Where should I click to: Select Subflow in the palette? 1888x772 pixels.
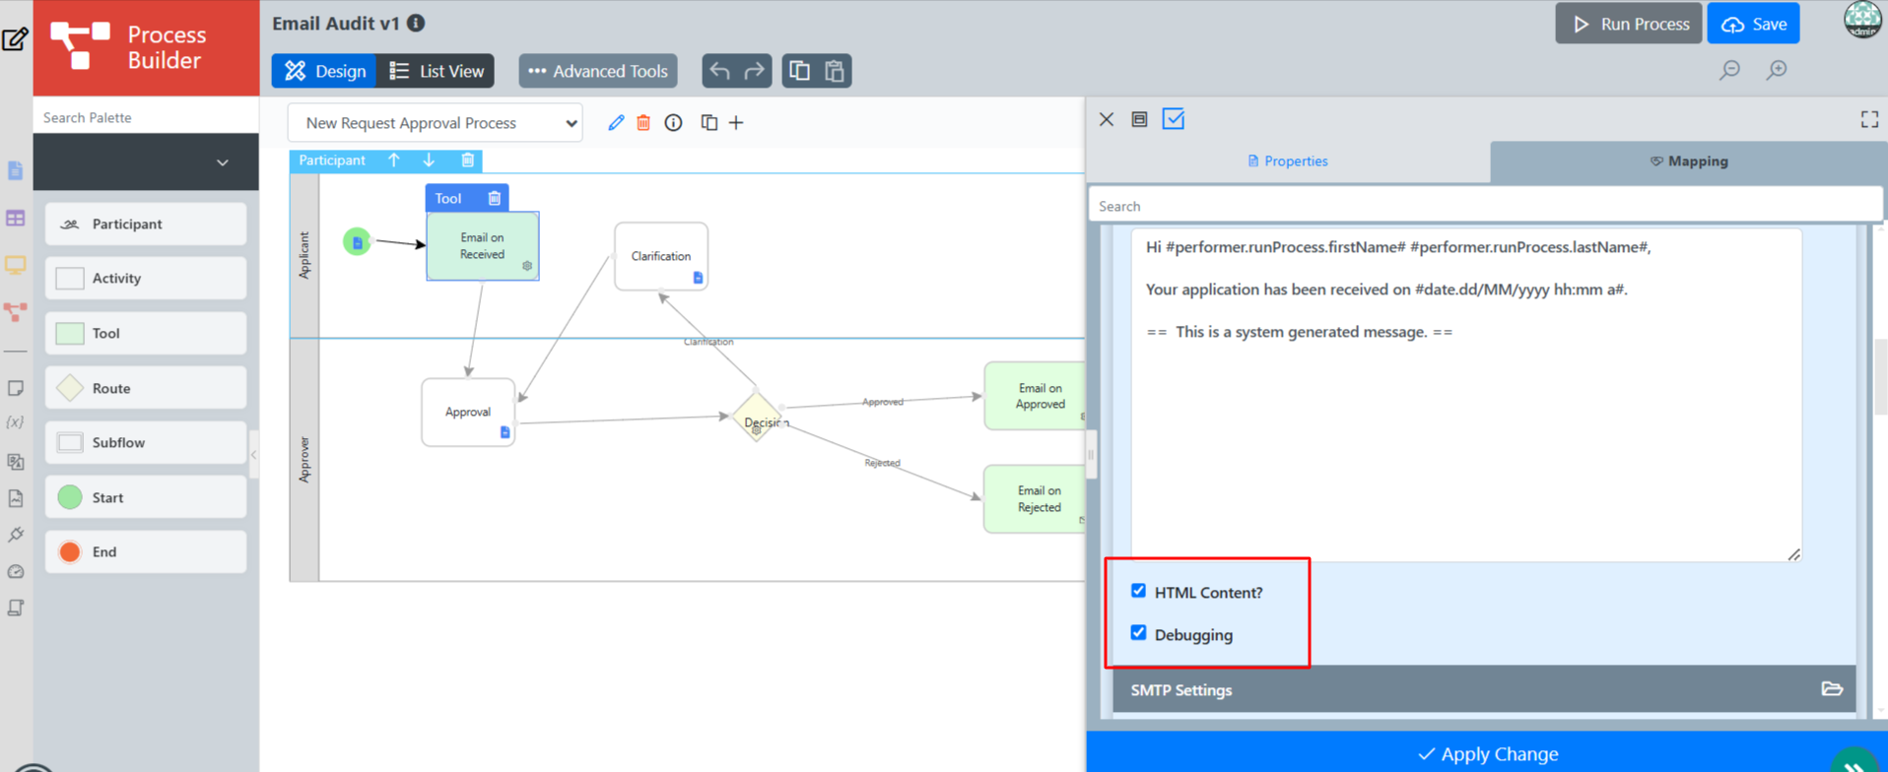click(x=146, y=443)
